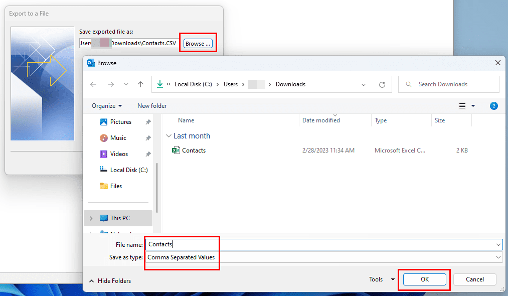The image size is (508, 296).
Task: Refresh the Downloads folder view
Action: [x=382, y=84]
